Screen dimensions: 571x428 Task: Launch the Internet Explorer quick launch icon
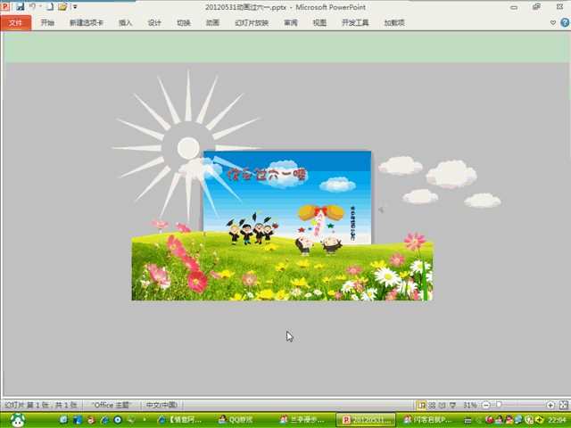pos(104,420)
